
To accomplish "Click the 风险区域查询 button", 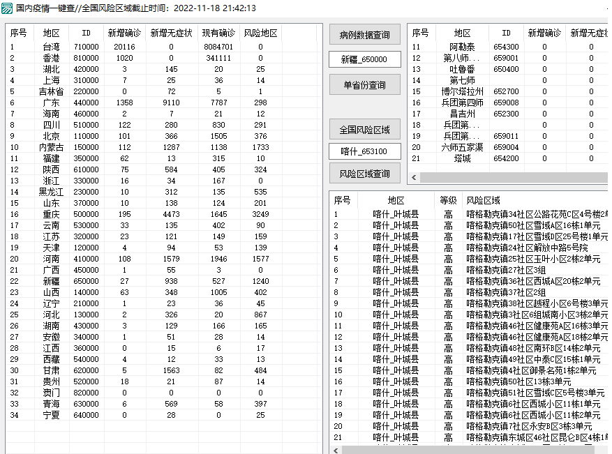I will coord(364,174).
